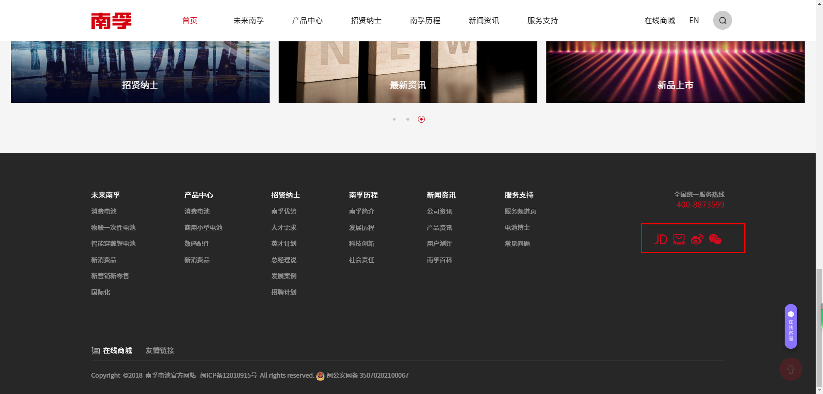Click the 友情链接 link
This screenshot has width=823, height=394.
pos(160,351)
